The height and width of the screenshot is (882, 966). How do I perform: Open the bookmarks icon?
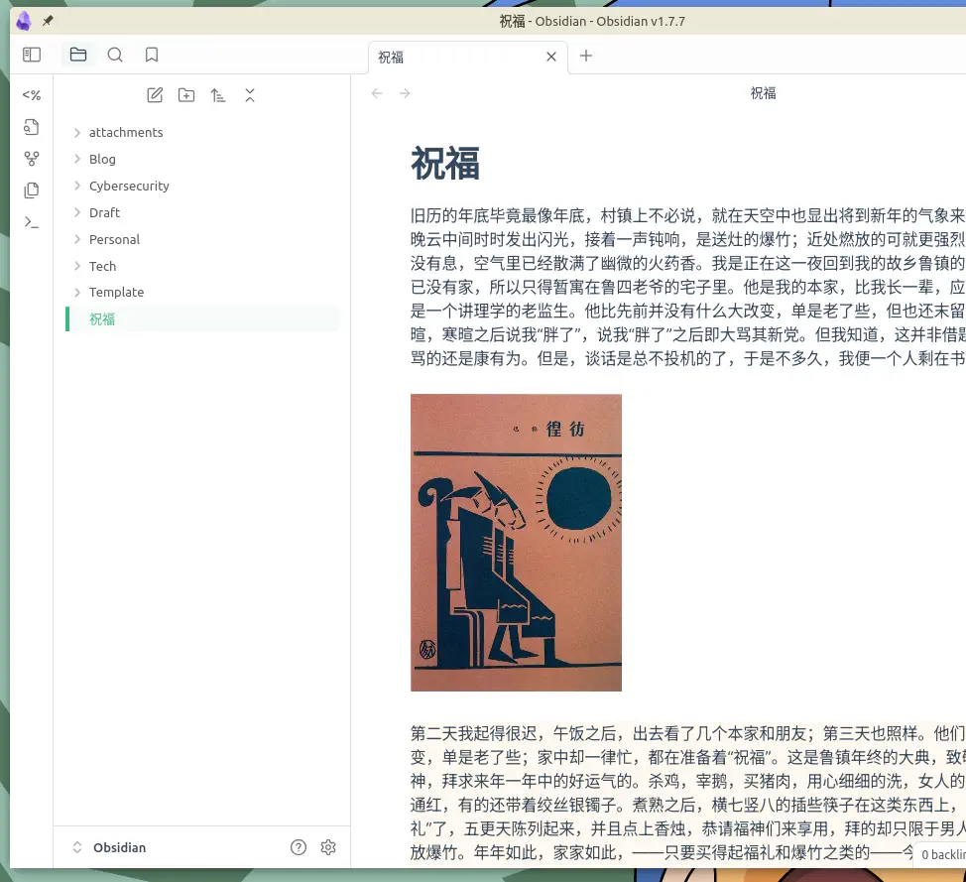pyautogui.click(x=152, y=55)
